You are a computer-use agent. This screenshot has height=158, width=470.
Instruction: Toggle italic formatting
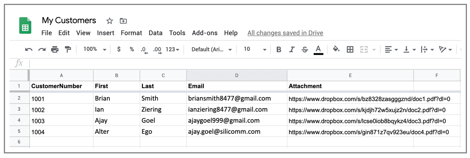[x=292, y=49]
